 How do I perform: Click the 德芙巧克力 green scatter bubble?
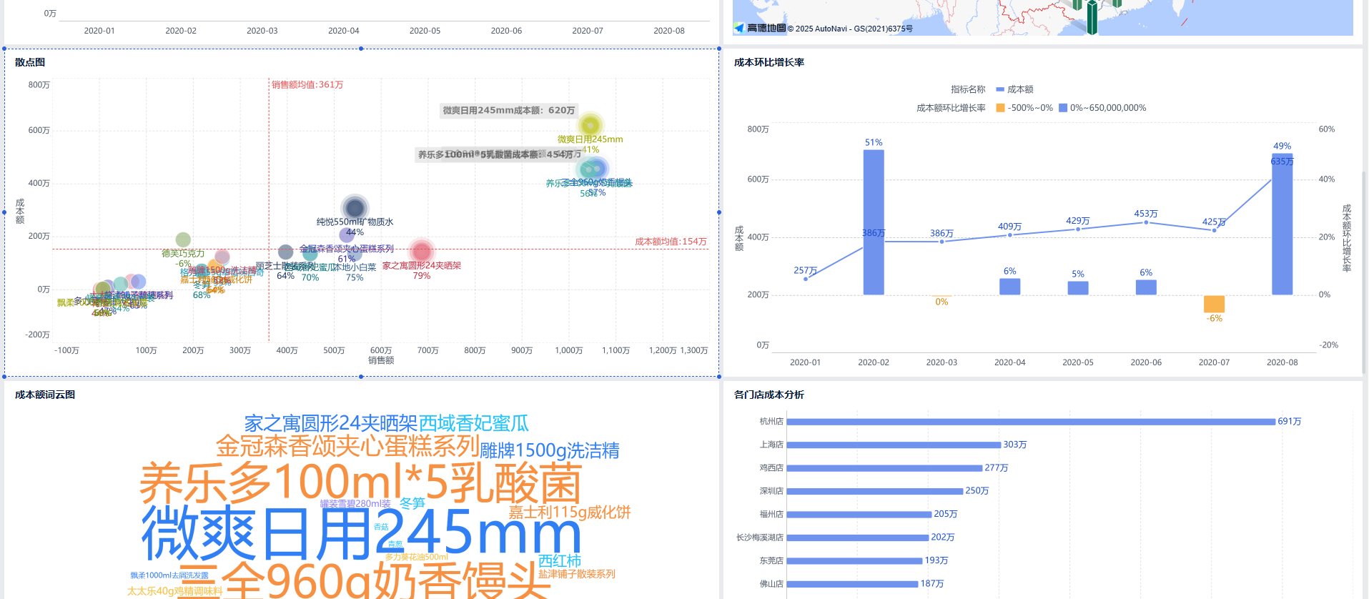click(x=183, y=240)
